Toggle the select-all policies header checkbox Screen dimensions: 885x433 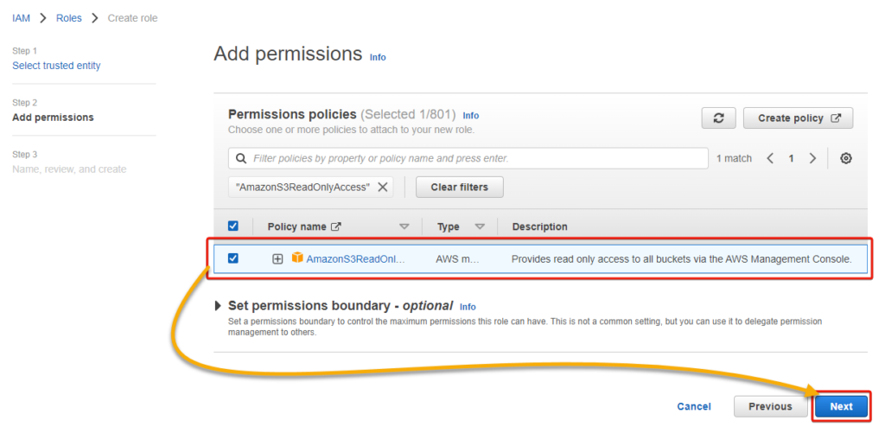[x=232, y=226]
